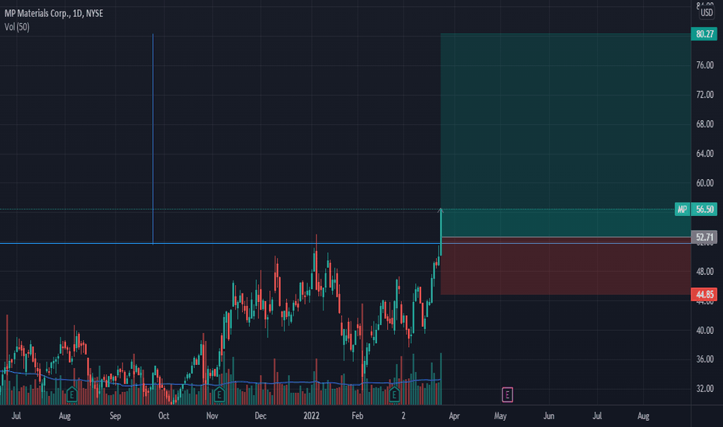Click the Sep label on time axis
The image size is (723, 427).
coord(116,416)
